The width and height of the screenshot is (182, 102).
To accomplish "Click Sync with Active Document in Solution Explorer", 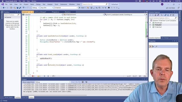I will tap(166, 15).
